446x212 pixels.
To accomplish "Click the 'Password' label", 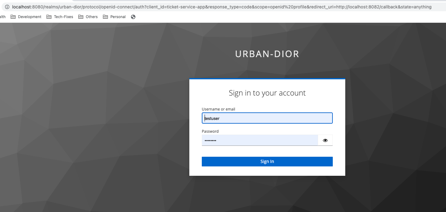I will [210, 131].
